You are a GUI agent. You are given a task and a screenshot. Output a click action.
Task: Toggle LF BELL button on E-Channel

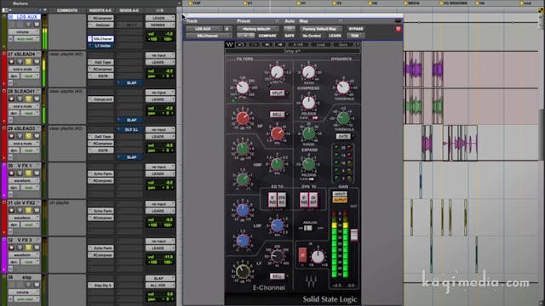tap(277, 276)
